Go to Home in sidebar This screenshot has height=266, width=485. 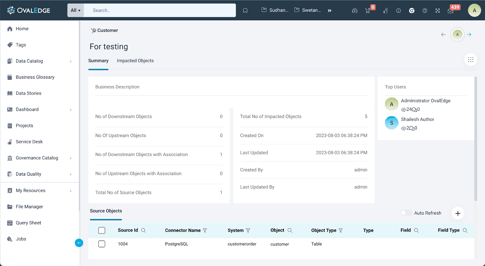point(22,29)
